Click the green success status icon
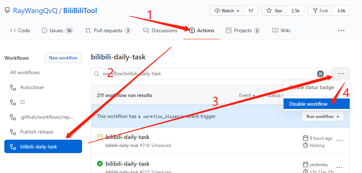 [x=100, y=164]
